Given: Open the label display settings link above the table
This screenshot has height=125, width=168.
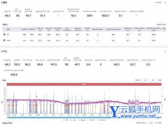Looking at the screenshot, I should [161, 24].
